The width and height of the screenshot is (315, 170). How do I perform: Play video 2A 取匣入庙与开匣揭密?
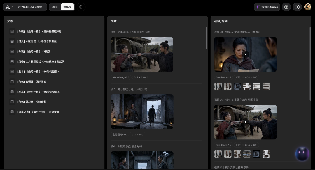point(245,122)
